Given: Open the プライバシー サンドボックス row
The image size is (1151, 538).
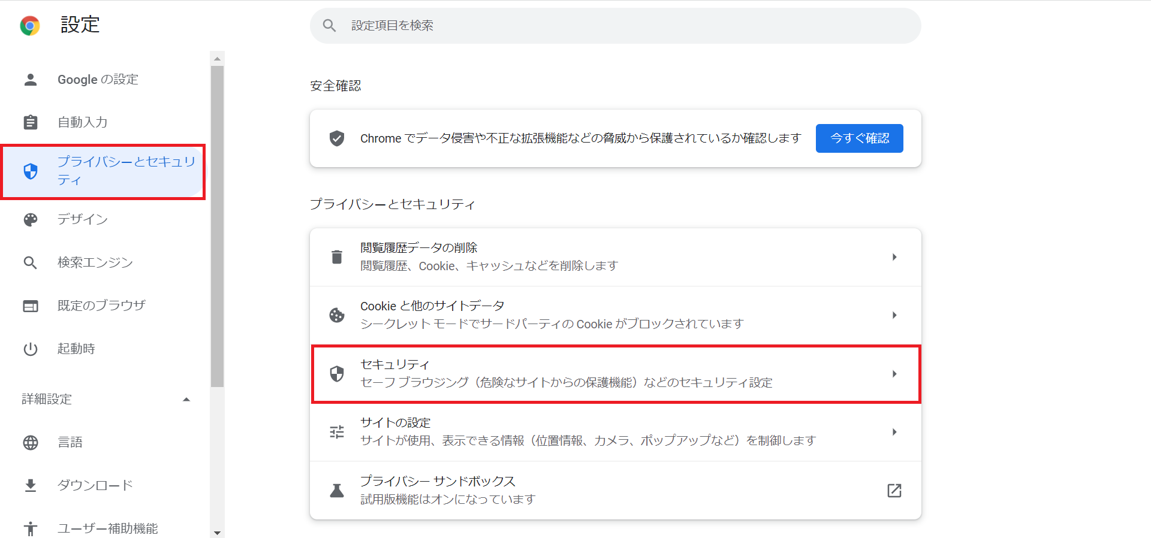Looking at the screenshot, I should (x=616, y=491).
